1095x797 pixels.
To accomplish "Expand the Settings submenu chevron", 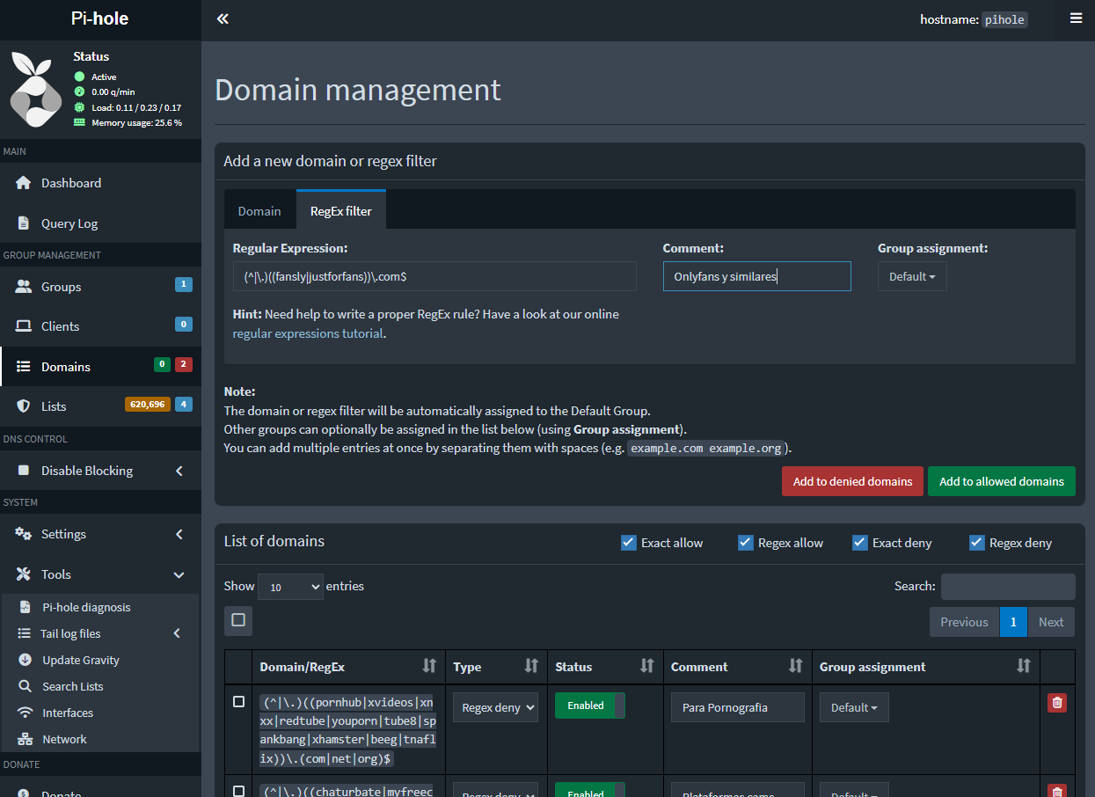I will pyautogui.click(x=179, y=534).
